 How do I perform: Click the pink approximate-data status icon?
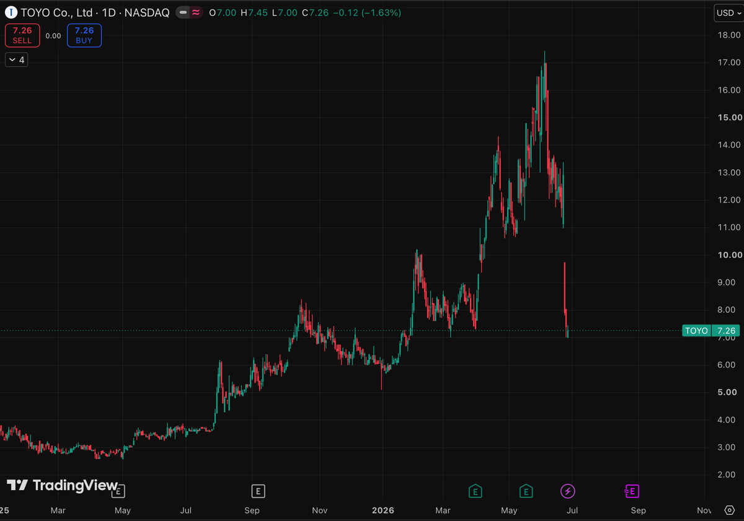pos(196,12)
